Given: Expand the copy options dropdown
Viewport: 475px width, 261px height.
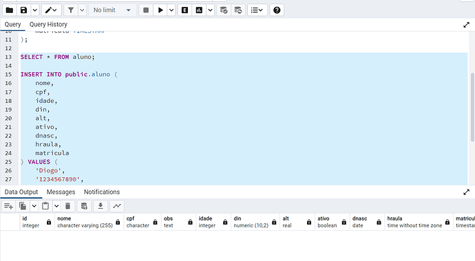Looking at the screenshot, I should tap(34, 206).
